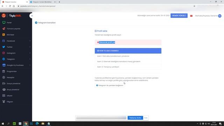This screenshot has width=224, height=126.
Task: Select the Adım 3 instruction row
Action: (128, 67)
